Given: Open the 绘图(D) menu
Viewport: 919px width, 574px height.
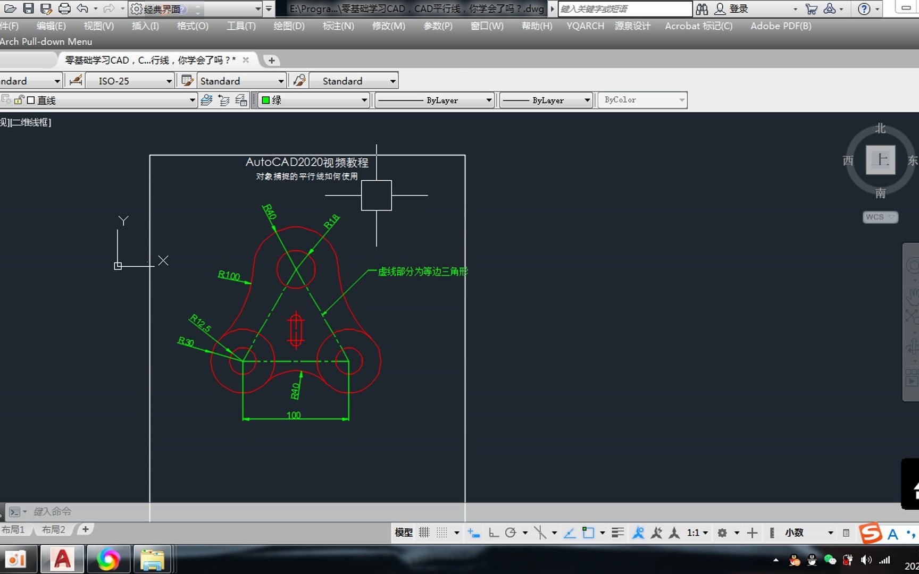Looking at the screenshot, I should click(x=289, y=26).
